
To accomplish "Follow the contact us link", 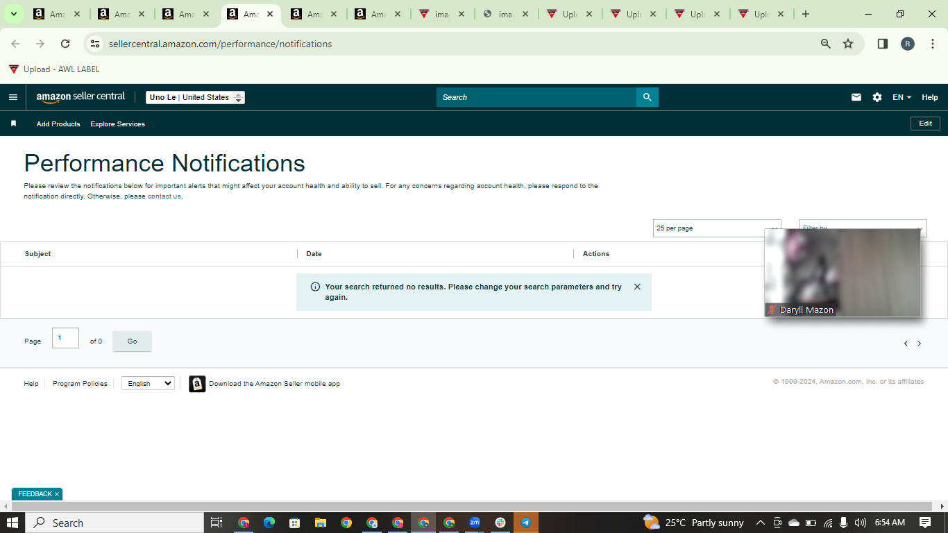I will 164,196.
